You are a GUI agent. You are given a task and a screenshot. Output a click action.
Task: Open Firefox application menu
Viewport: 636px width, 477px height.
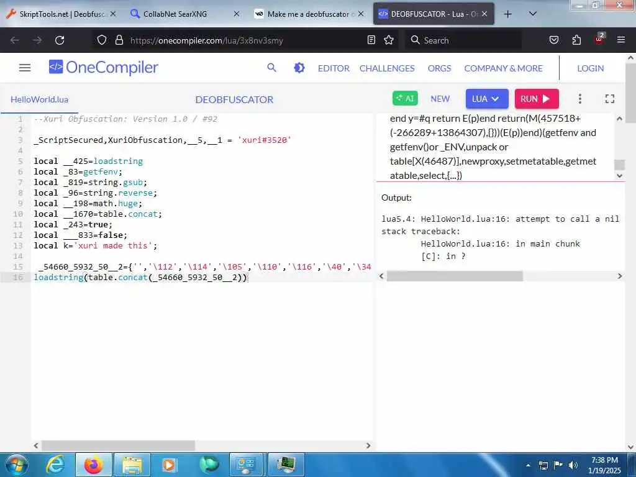click(621, 40)
